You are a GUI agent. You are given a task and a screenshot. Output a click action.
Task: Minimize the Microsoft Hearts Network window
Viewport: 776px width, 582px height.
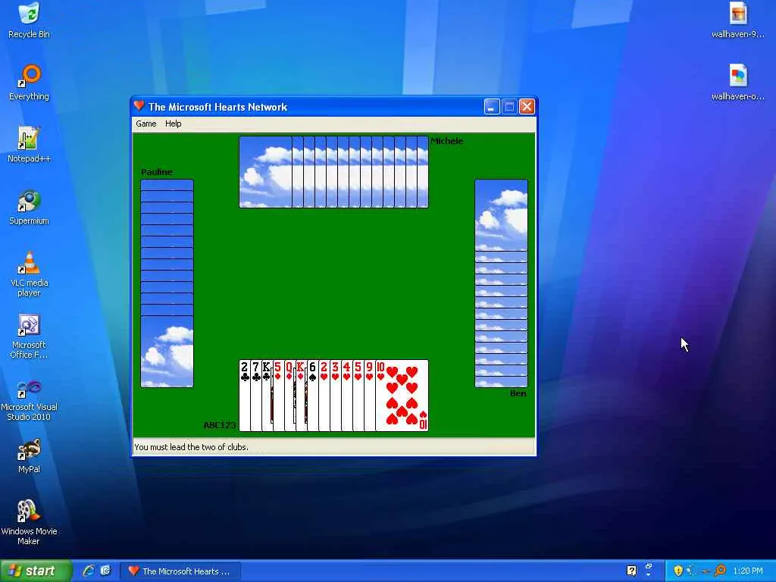click(491, 107)
